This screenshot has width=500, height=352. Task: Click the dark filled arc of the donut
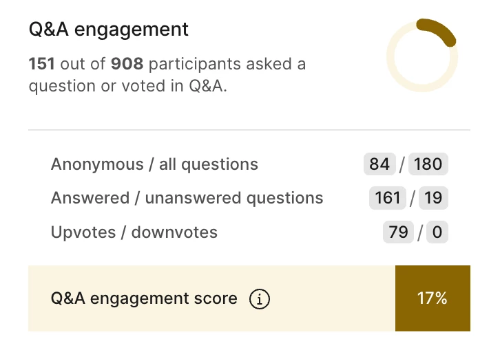click(441, 30)
